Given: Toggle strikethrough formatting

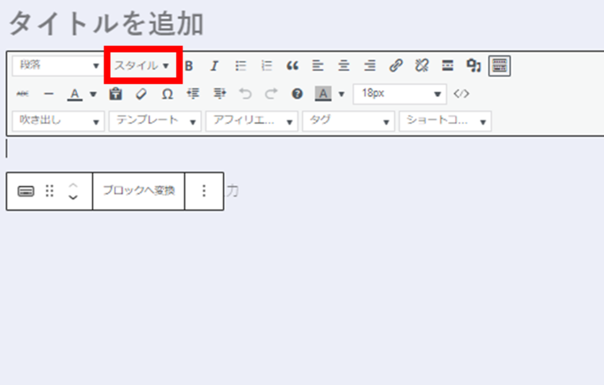Looking at the screenshot, I should [22, 94].
